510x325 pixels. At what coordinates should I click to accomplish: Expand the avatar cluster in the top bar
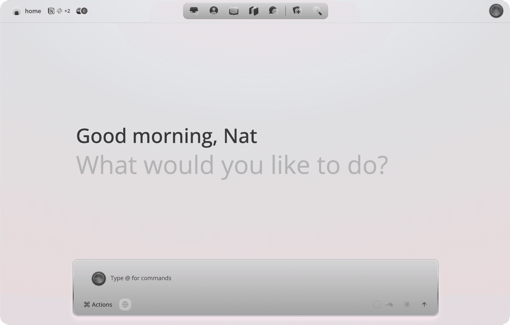coord(81,11)
